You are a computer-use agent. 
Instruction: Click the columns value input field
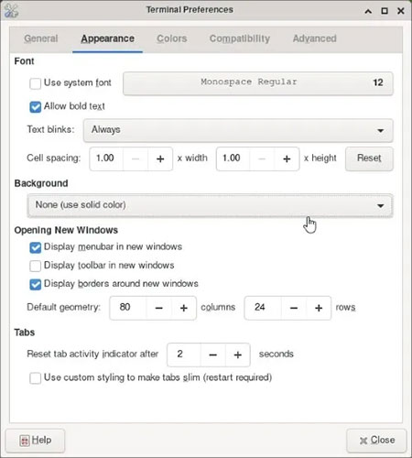tap(128, 308)
